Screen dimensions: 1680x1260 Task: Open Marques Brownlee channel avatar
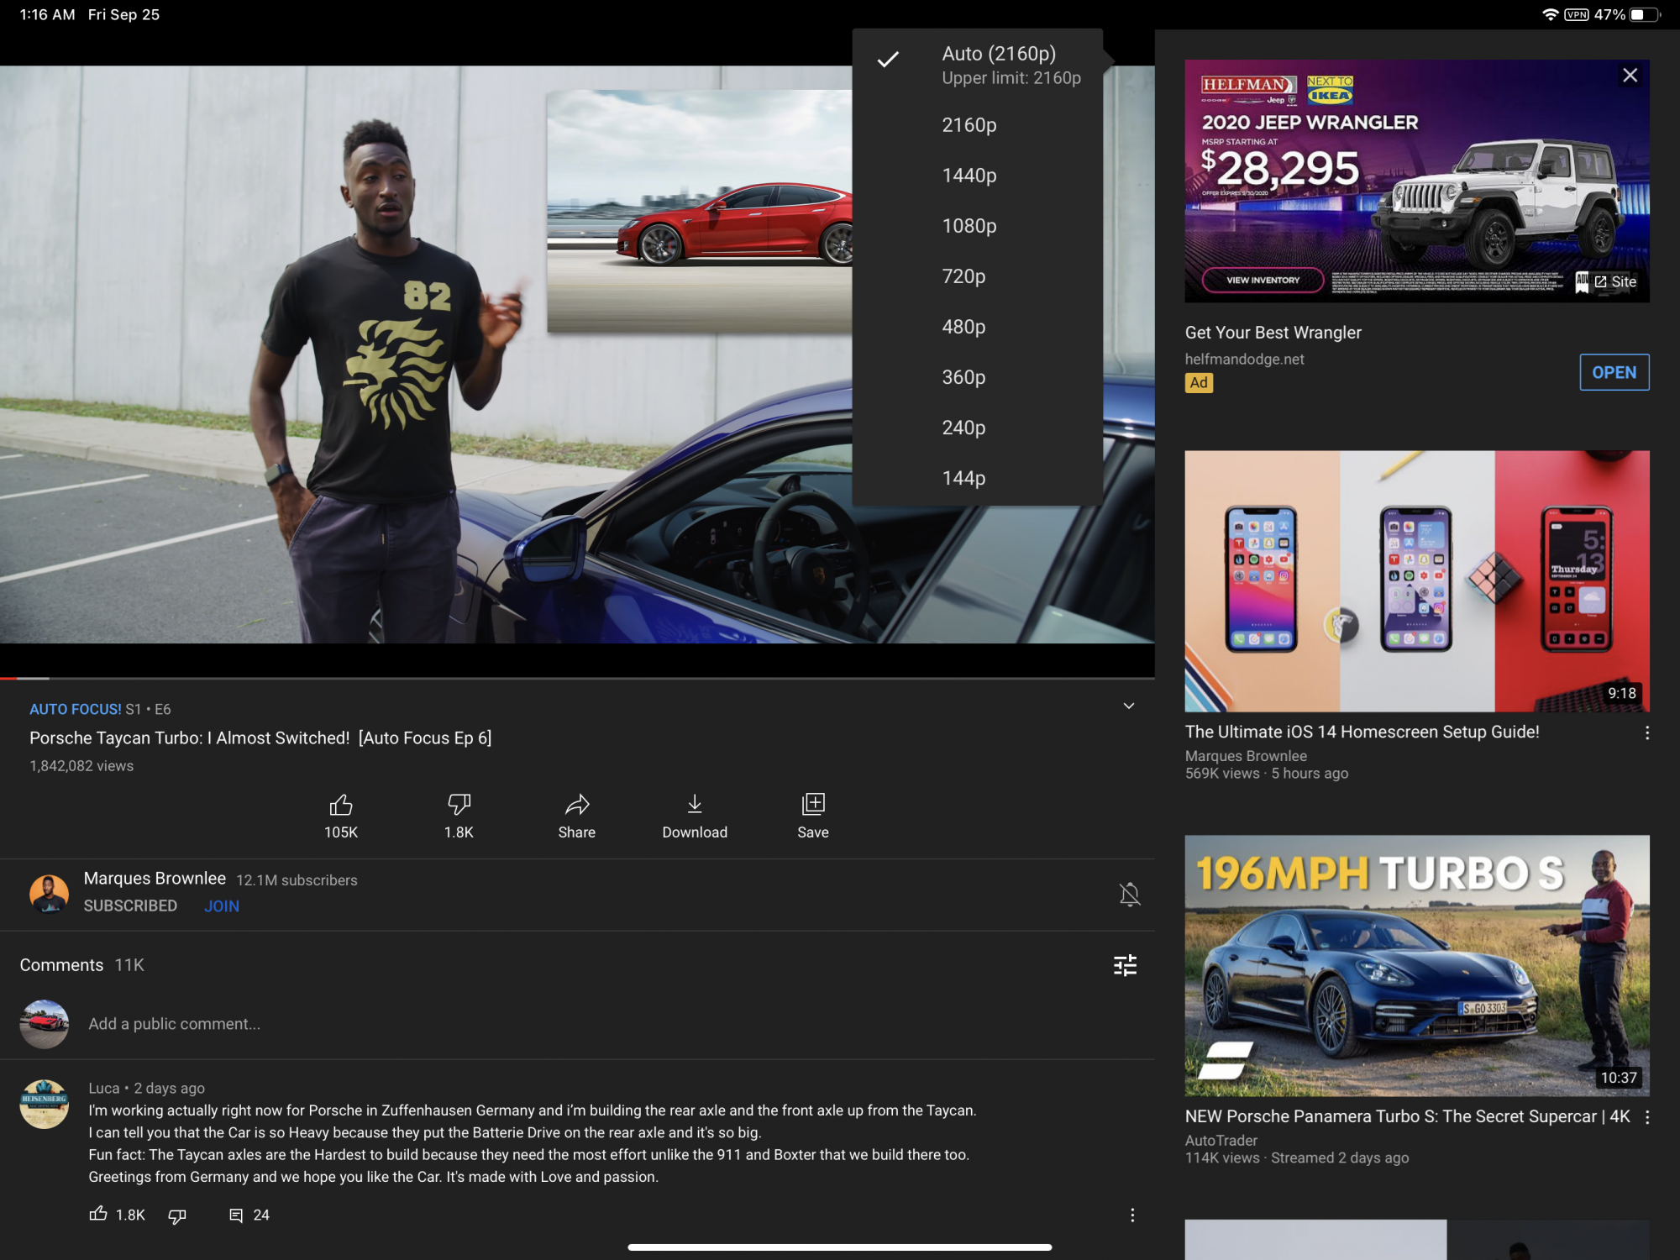coord(49,893)
